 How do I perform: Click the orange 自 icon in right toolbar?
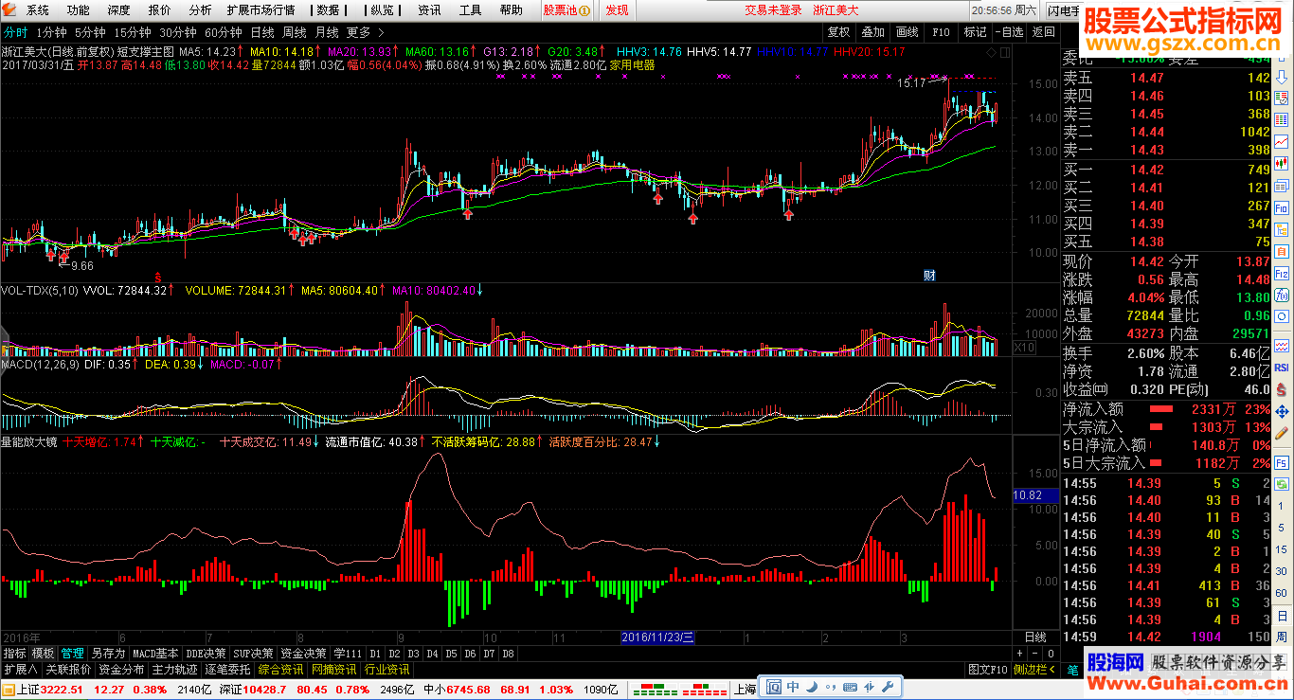pos(1283,250)
